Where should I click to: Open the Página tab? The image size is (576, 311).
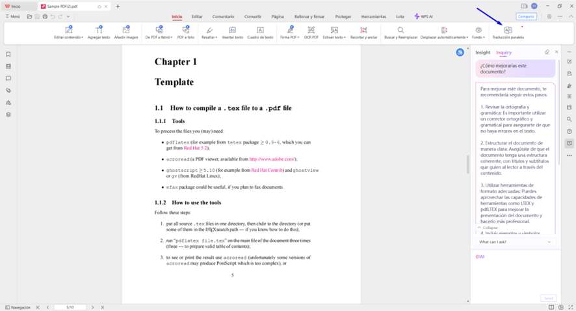click(278, 16)
